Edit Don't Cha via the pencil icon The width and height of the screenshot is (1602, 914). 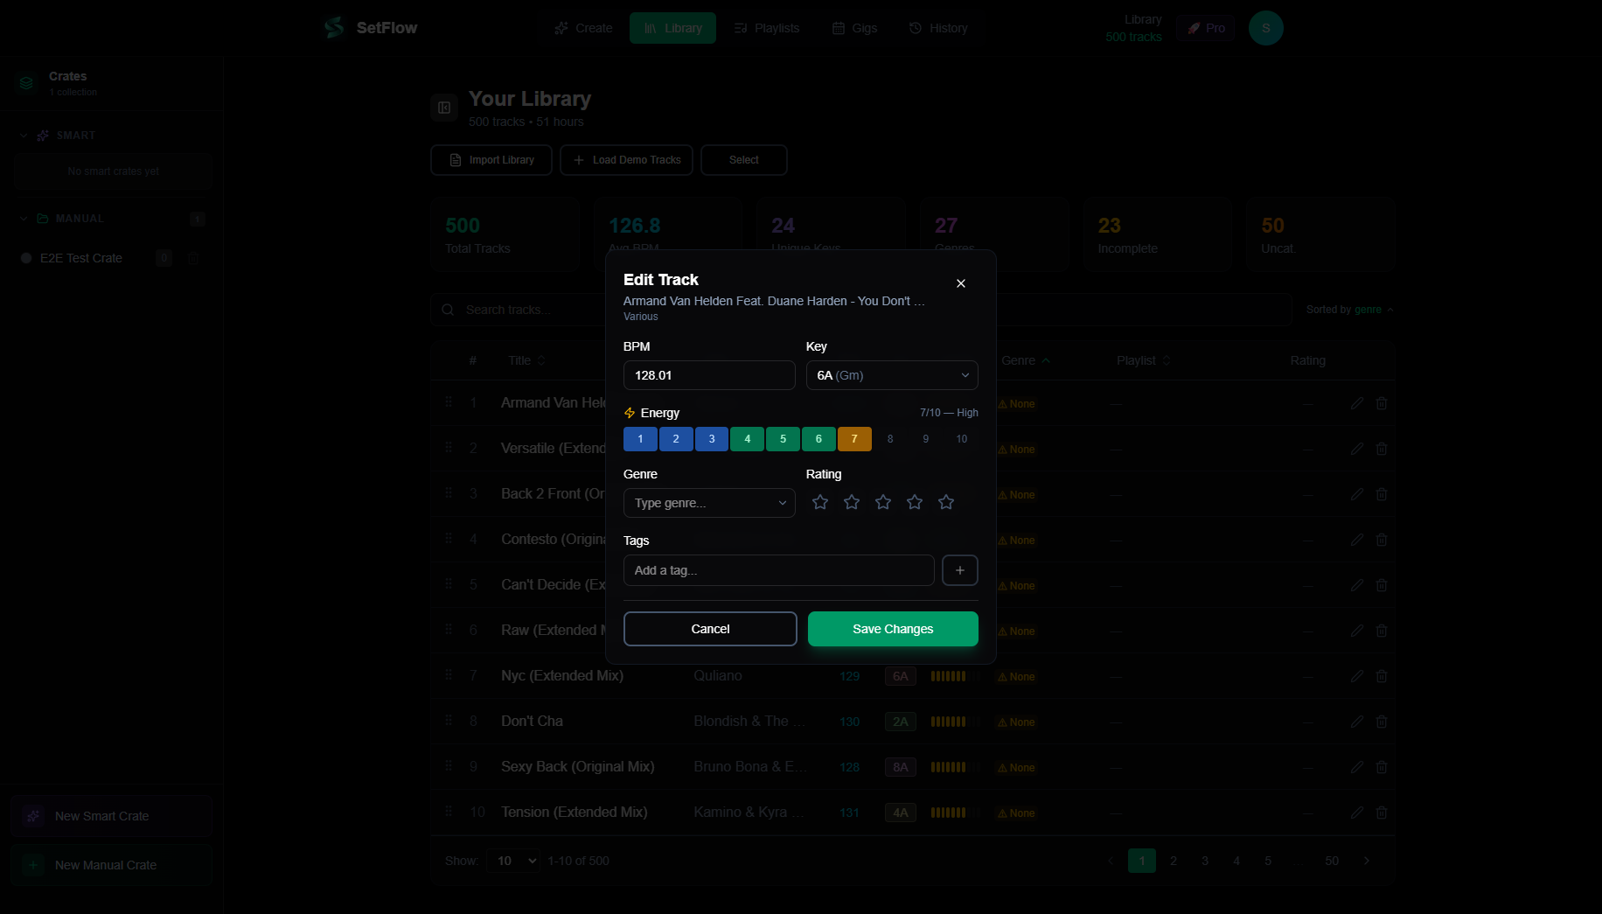point(1357,722)
